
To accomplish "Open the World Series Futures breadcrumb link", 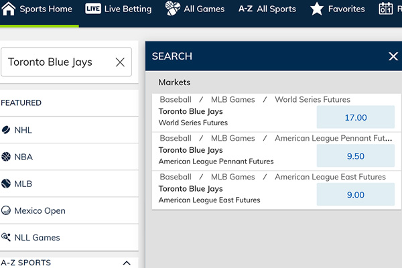I will (312, 100).
